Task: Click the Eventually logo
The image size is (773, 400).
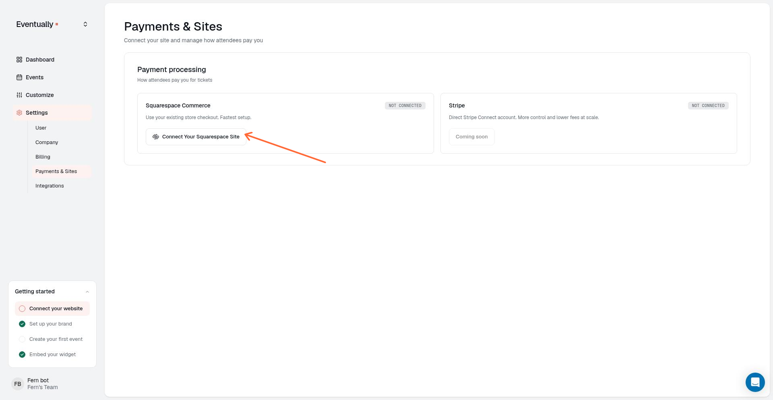Action: (x=37, y=24)
